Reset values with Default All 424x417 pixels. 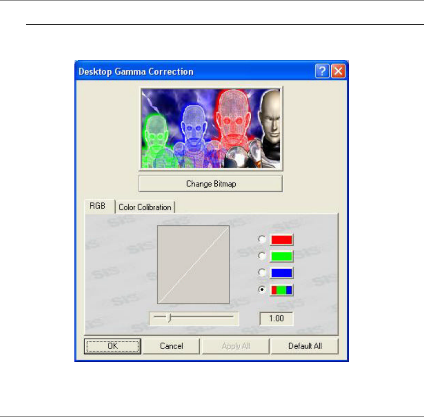click(305, 346)
